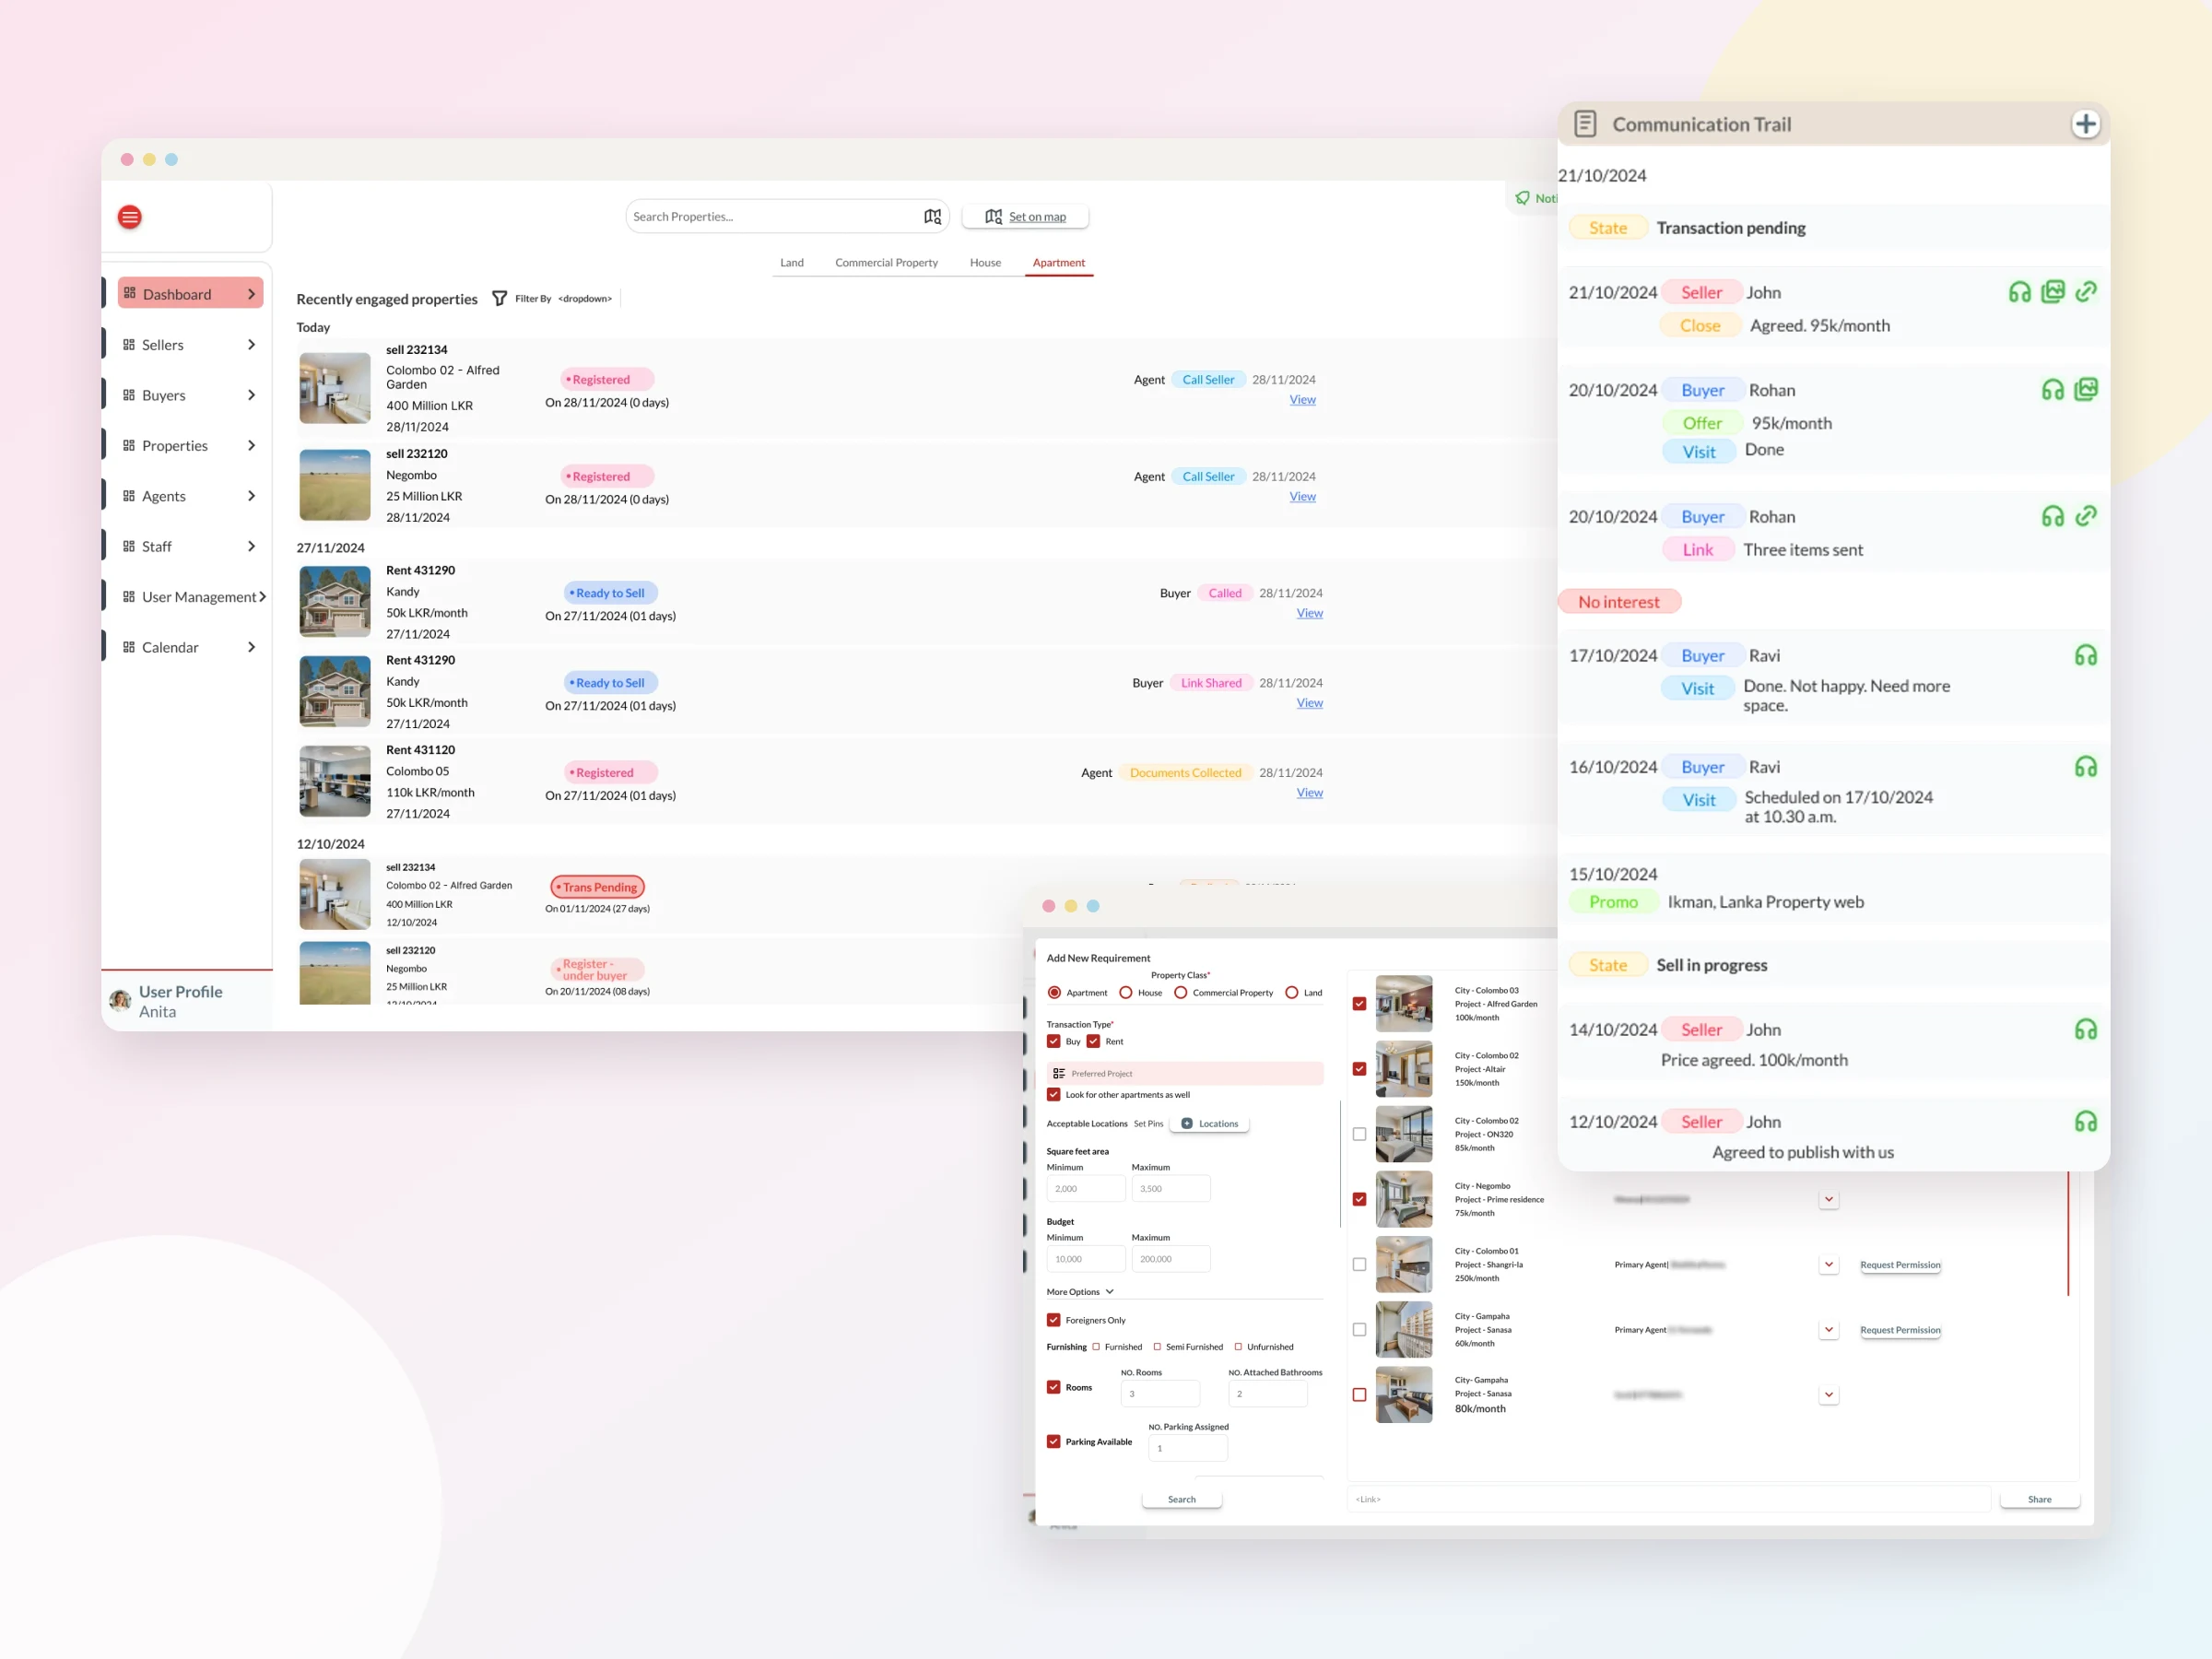Image resolution: width=2212 pixels, height=1659 pixels.
Task: Click the grid icon beside Dashboard
Action: [129, 293]
